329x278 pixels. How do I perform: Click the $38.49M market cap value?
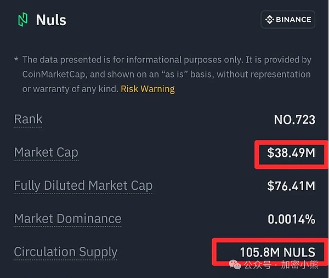tap(291, 153)
